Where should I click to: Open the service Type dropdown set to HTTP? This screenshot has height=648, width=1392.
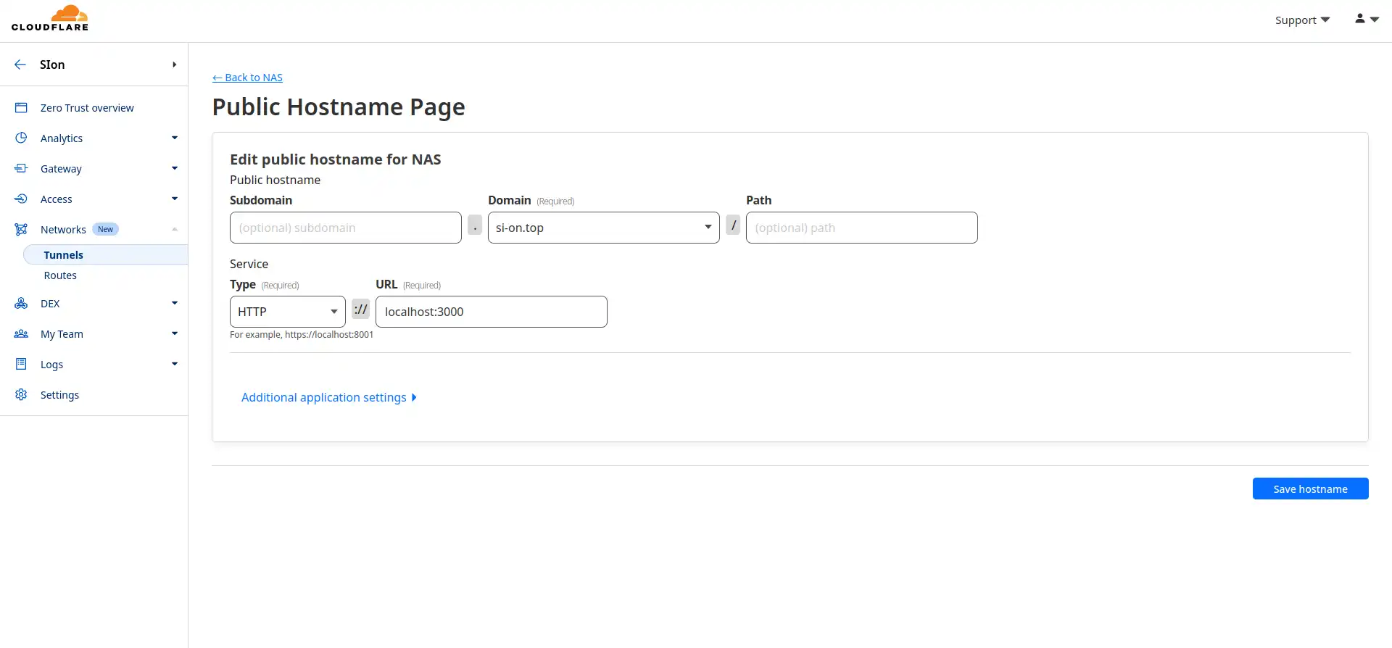(x=287, y=312)
